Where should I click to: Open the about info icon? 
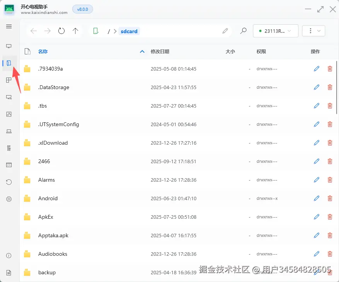coord(9,256)
